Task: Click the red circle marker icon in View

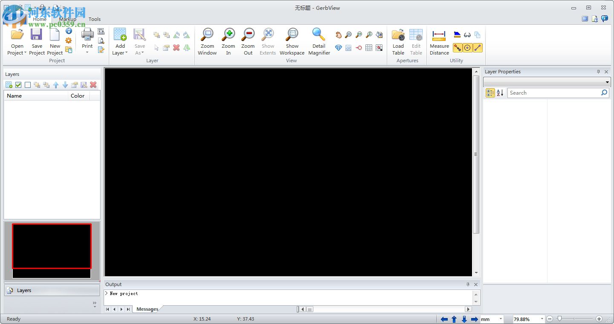Action: click(359, 48)
